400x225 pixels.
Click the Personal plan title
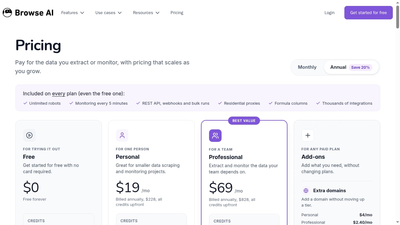[127, 157]
